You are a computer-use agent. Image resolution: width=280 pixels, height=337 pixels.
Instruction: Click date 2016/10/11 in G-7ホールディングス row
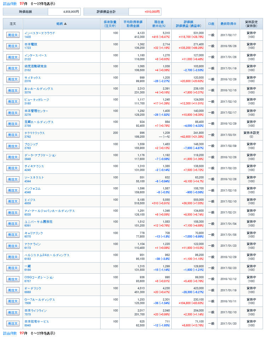click(x=228, y=301)
